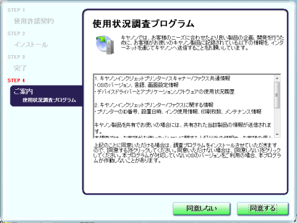This screenshot has width=297, height=223.
Task: Click line '2. キヤノンインクジェットプリンター/ファクスに関する情報'
Action: click(x=154, y=105)
